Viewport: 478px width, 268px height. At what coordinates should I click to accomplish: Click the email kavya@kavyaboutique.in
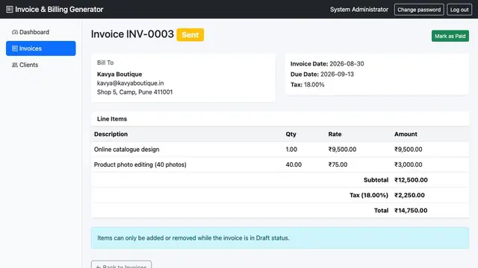coord(131,83)
